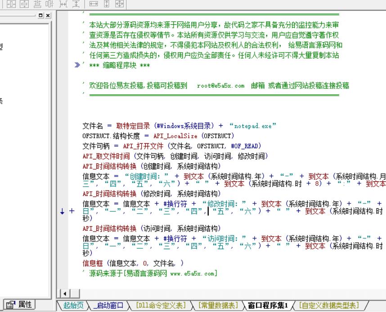Click the center horizontally in window alignment icon
Screen dimensions: 386x312
click(x=11, y=4)
